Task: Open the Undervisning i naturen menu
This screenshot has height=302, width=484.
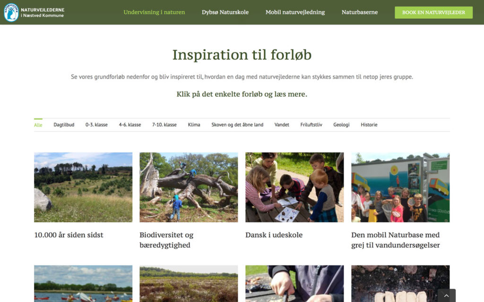Action: click(x=154, y=12)
